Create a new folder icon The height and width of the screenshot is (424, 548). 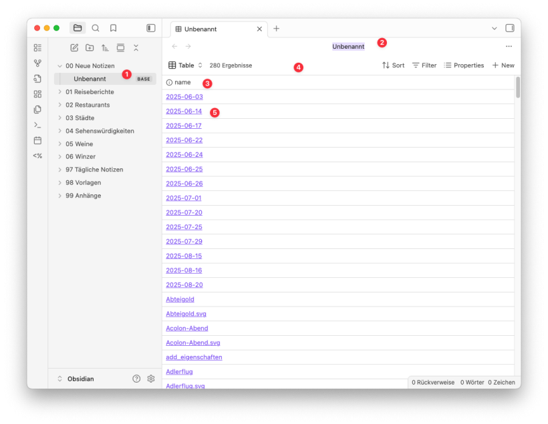[90, 48]
